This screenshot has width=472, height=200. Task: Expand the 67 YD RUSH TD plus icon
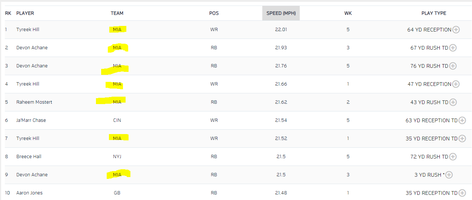click(453, 48)
